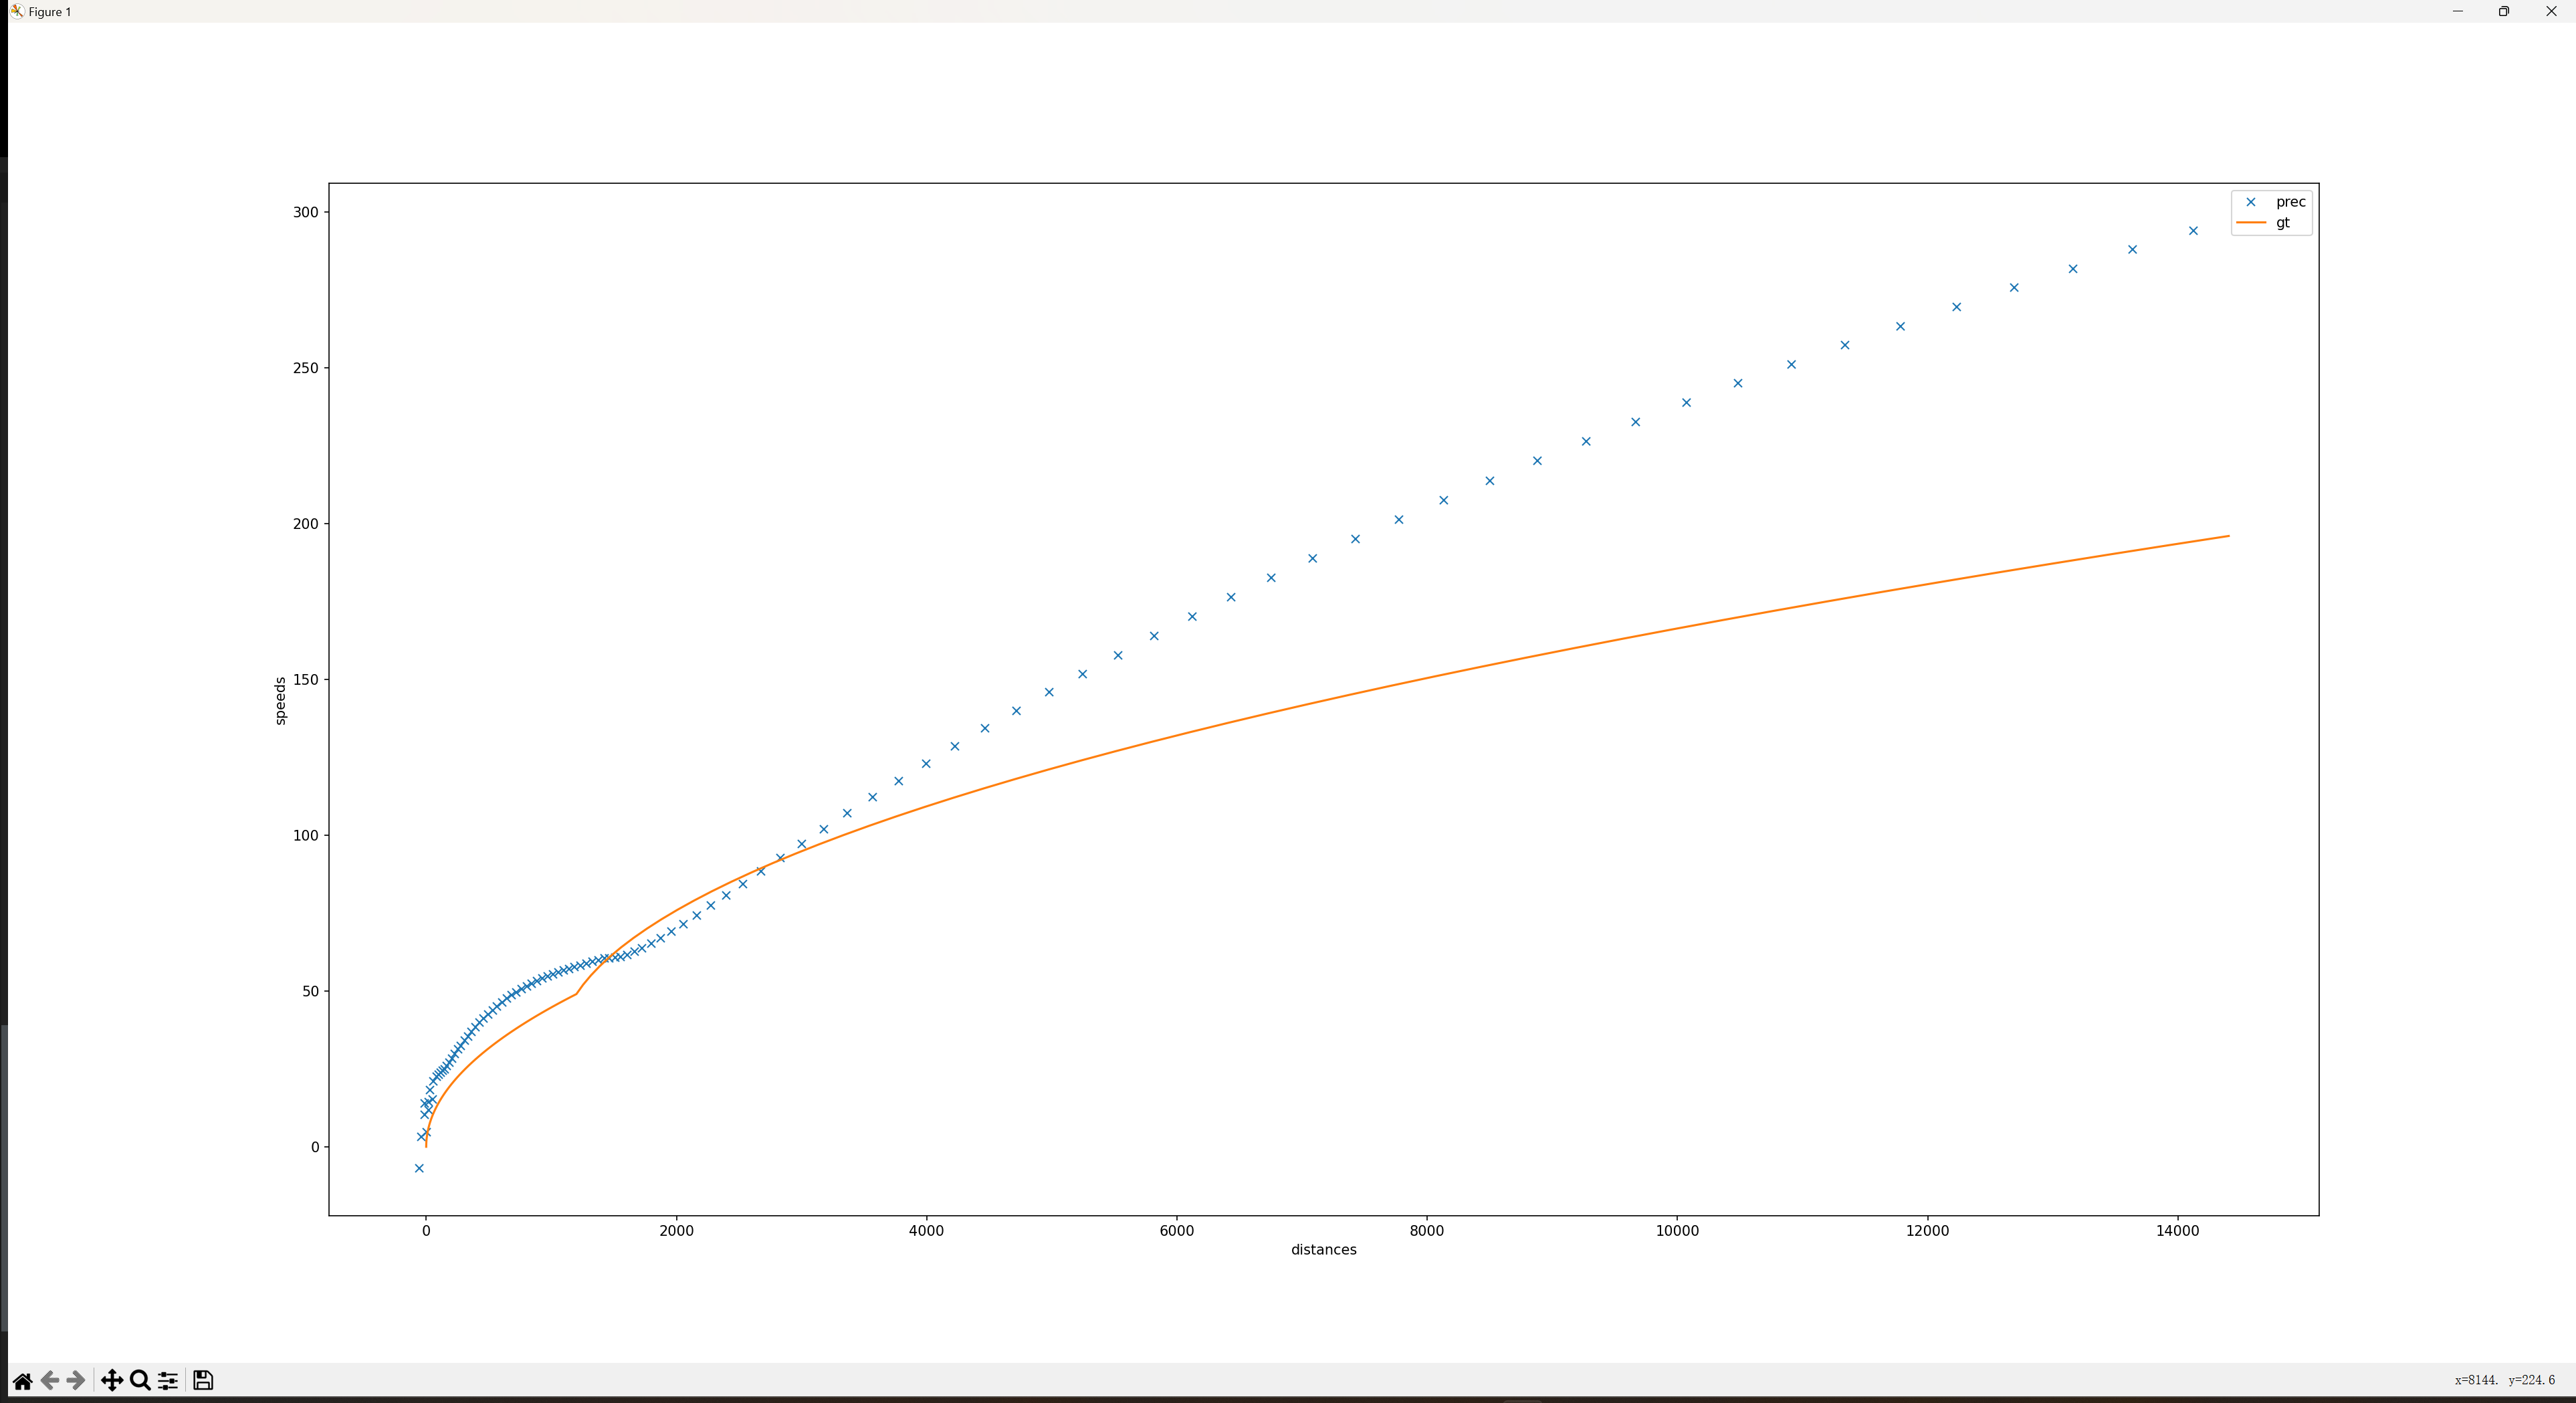The height and width of the screenshot is (1403, 2576).
Task: Activate the pan axes tool
Action: pos(112,1381)
